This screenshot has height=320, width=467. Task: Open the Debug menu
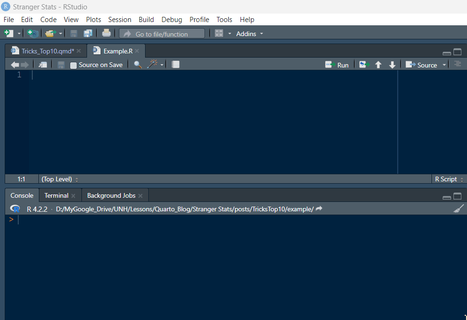coord(172,20)
